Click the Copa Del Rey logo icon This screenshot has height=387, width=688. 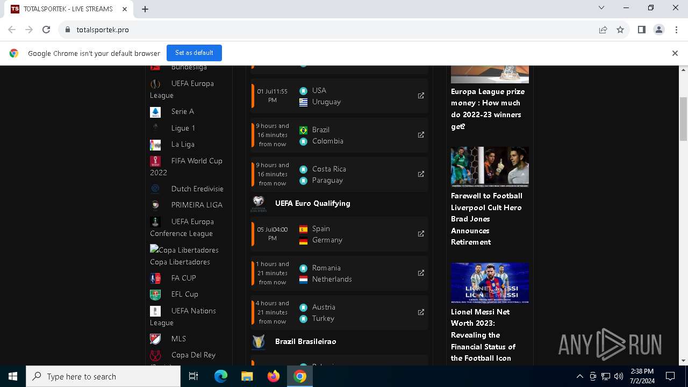tap(155, 355)
